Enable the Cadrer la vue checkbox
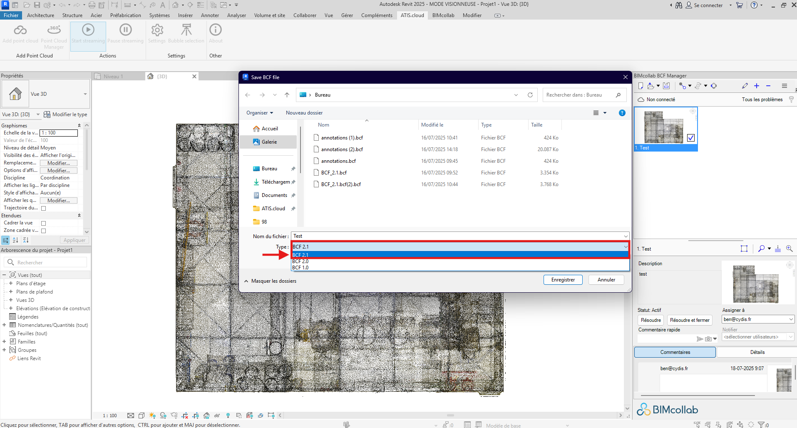This screenshot has height=428, width=797. click(x=43, y=223)
